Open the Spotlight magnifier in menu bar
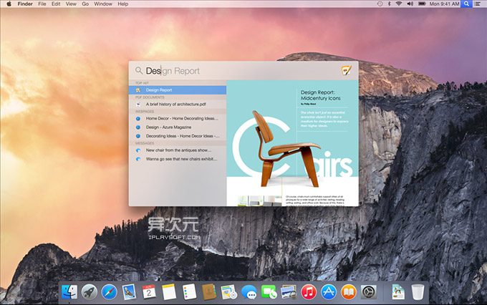Screen dimensions: 487x305 coord(466,4)
